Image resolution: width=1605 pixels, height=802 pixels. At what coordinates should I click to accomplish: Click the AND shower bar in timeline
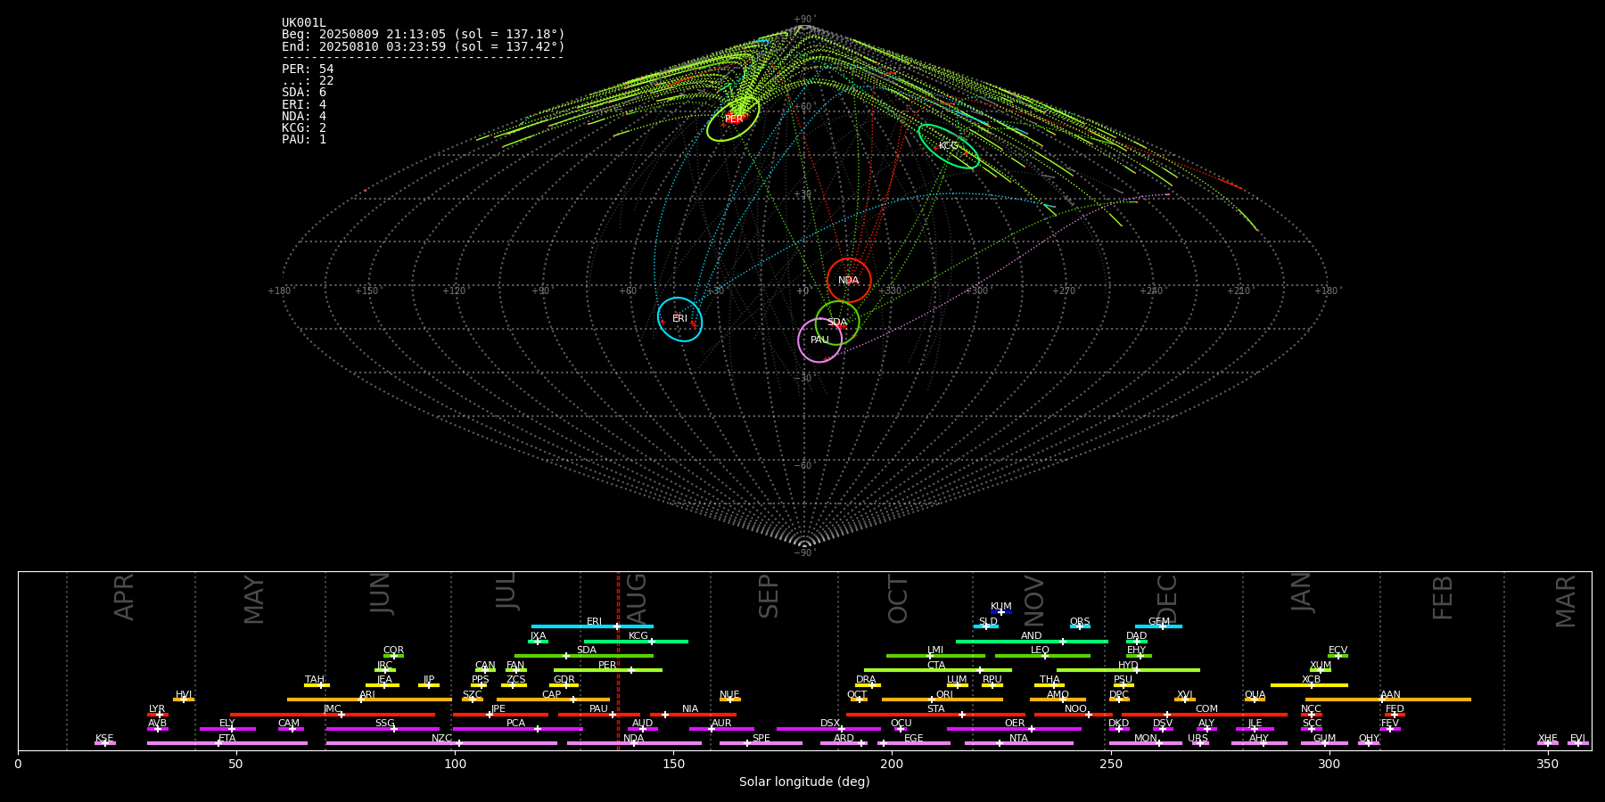pyautogui.click(x=1032, y=642)
